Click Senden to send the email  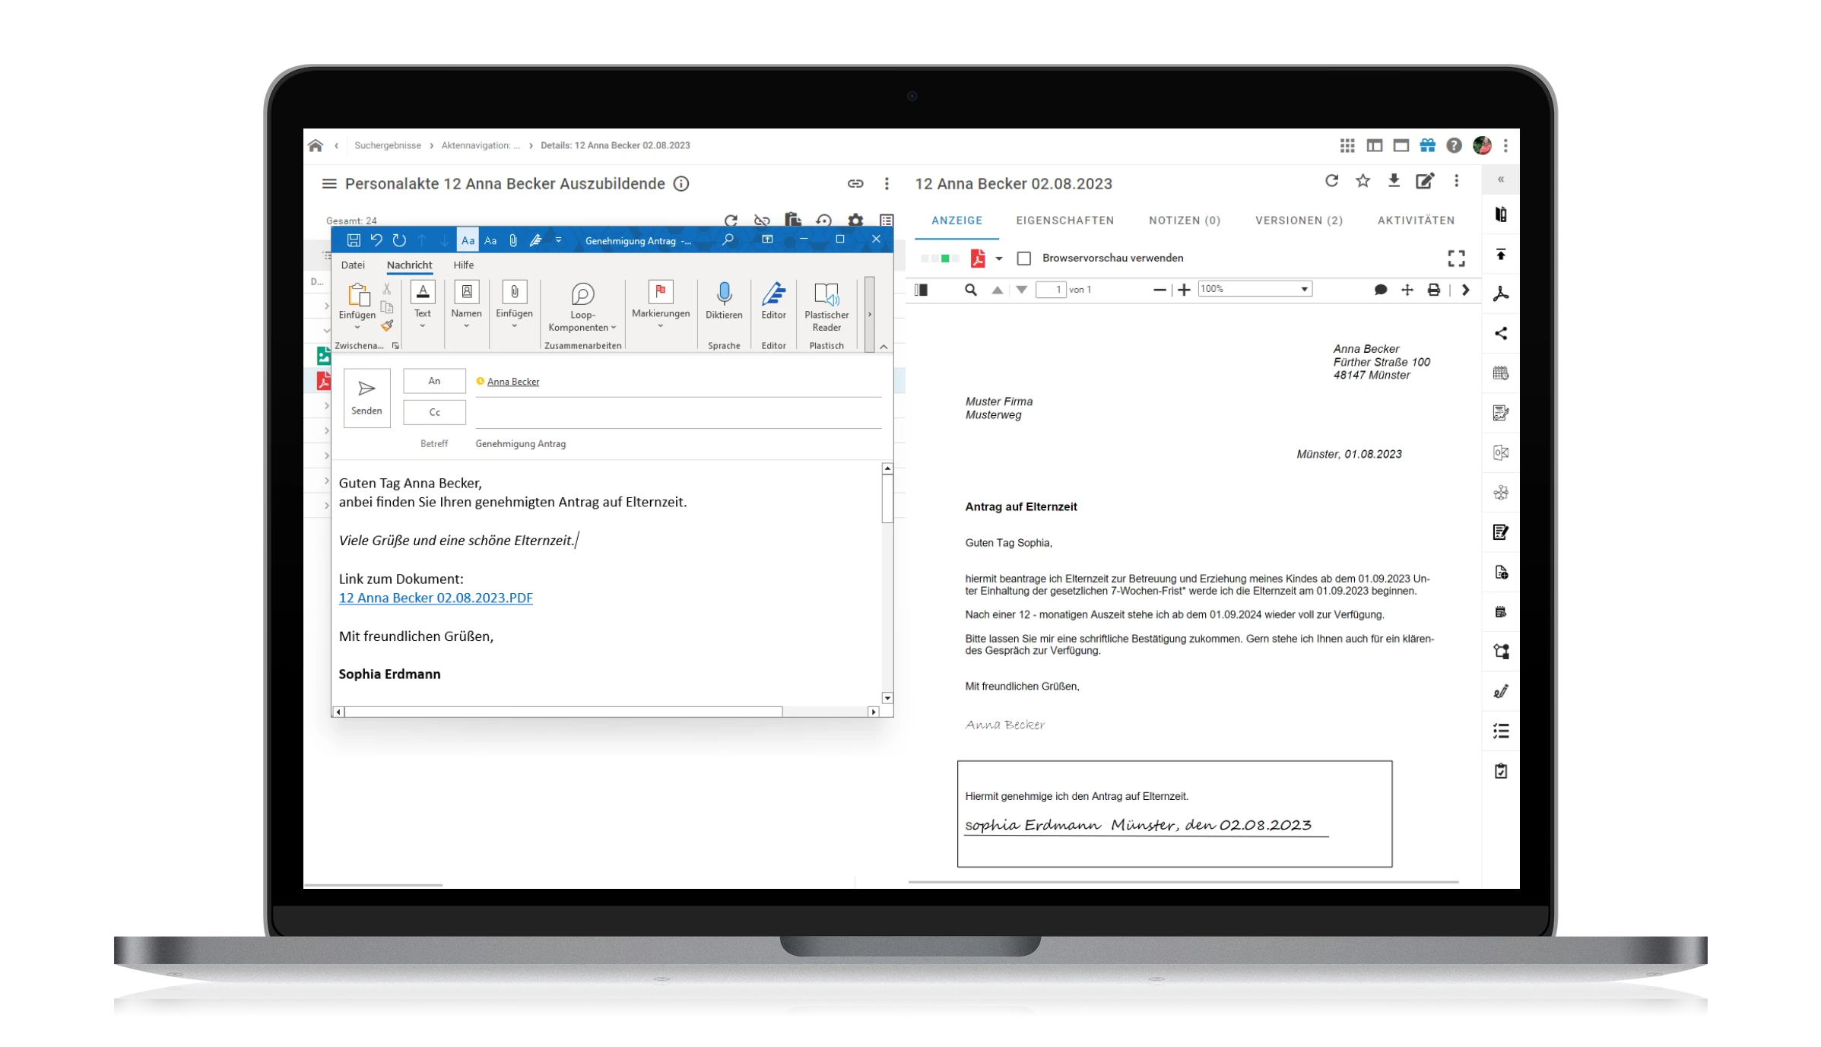(x=366, y=396)
